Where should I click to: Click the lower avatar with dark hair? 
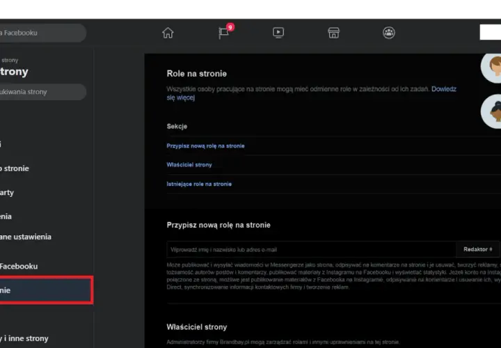click(491, 111)
